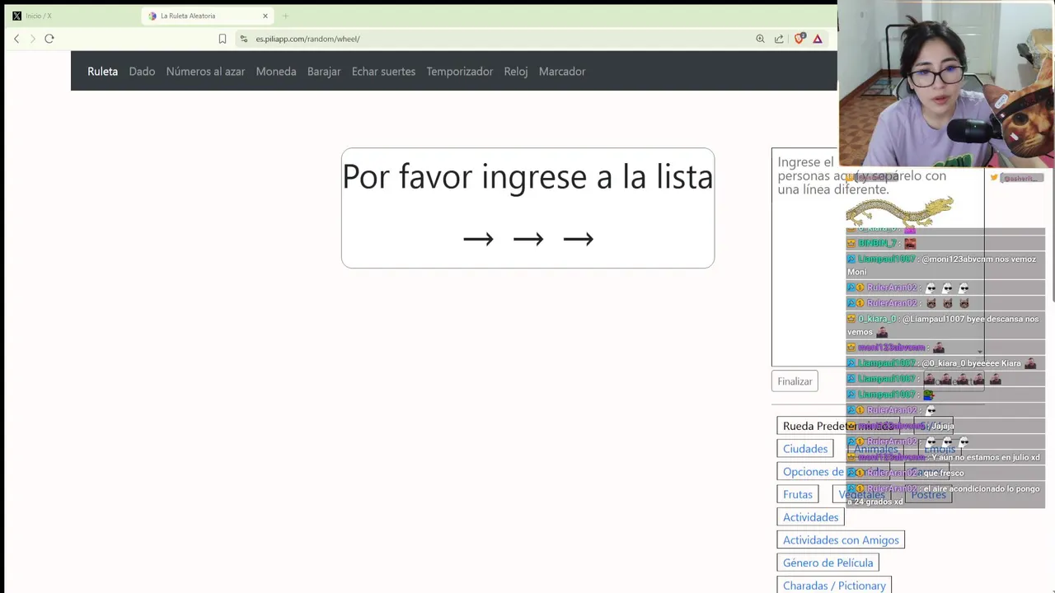Focus the address bar with es.piliapp.com URL
1055x593 pixels.
click(495, 39)
